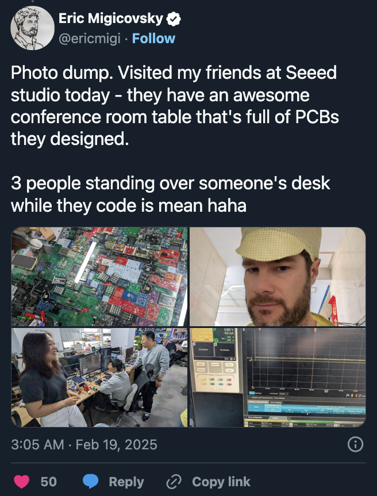Screen dimensions: 377x496
Task: Click the chain link copy icon
Action: click(x=174, y=482)
